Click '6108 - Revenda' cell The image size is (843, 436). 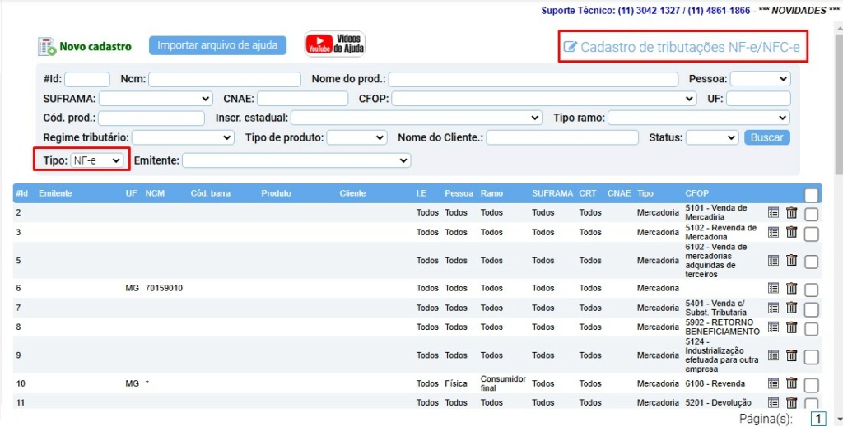coord(715,383)
